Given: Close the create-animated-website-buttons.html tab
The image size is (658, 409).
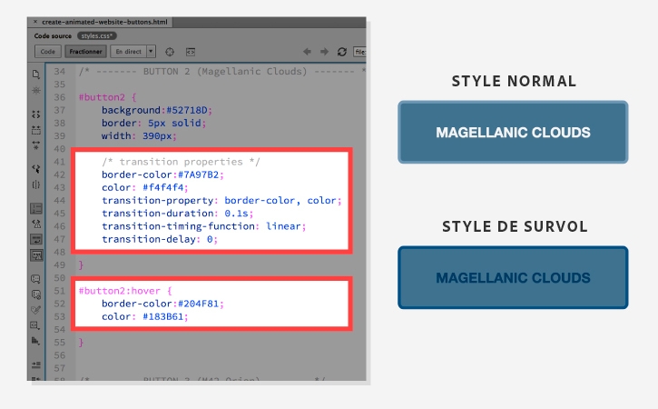Looking at the screenshot, I should click(35, 22).
